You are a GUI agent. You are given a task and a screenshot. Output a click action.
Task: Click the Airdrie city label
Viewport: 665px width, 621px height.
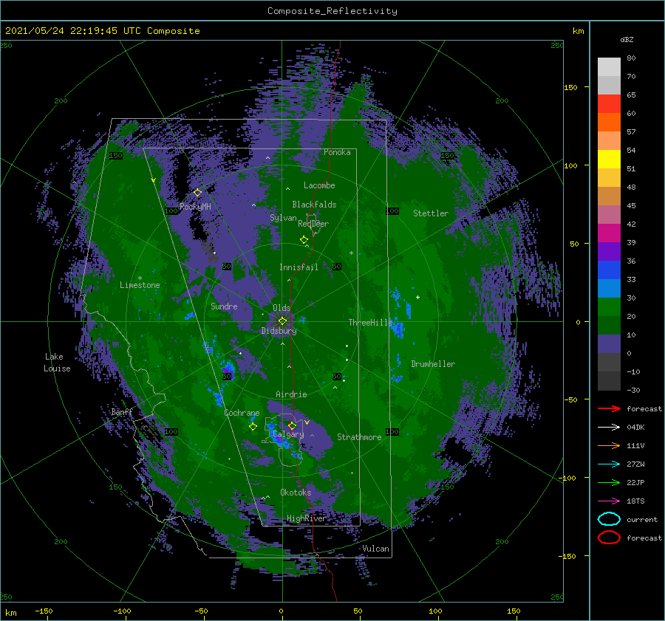click(291, 394)
